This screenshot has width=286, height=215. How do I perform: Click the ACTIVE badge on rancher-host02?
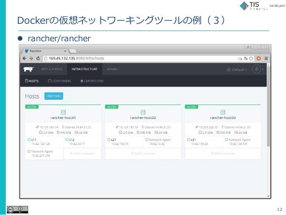[112, 107]
